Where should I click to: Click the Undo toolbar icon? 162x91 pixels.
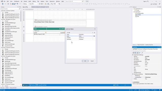coord(17,4)
